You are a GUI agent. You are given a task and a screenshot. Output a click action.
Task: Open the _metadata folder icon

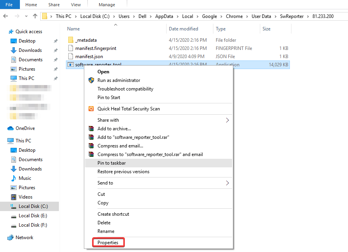click(71, 39)
